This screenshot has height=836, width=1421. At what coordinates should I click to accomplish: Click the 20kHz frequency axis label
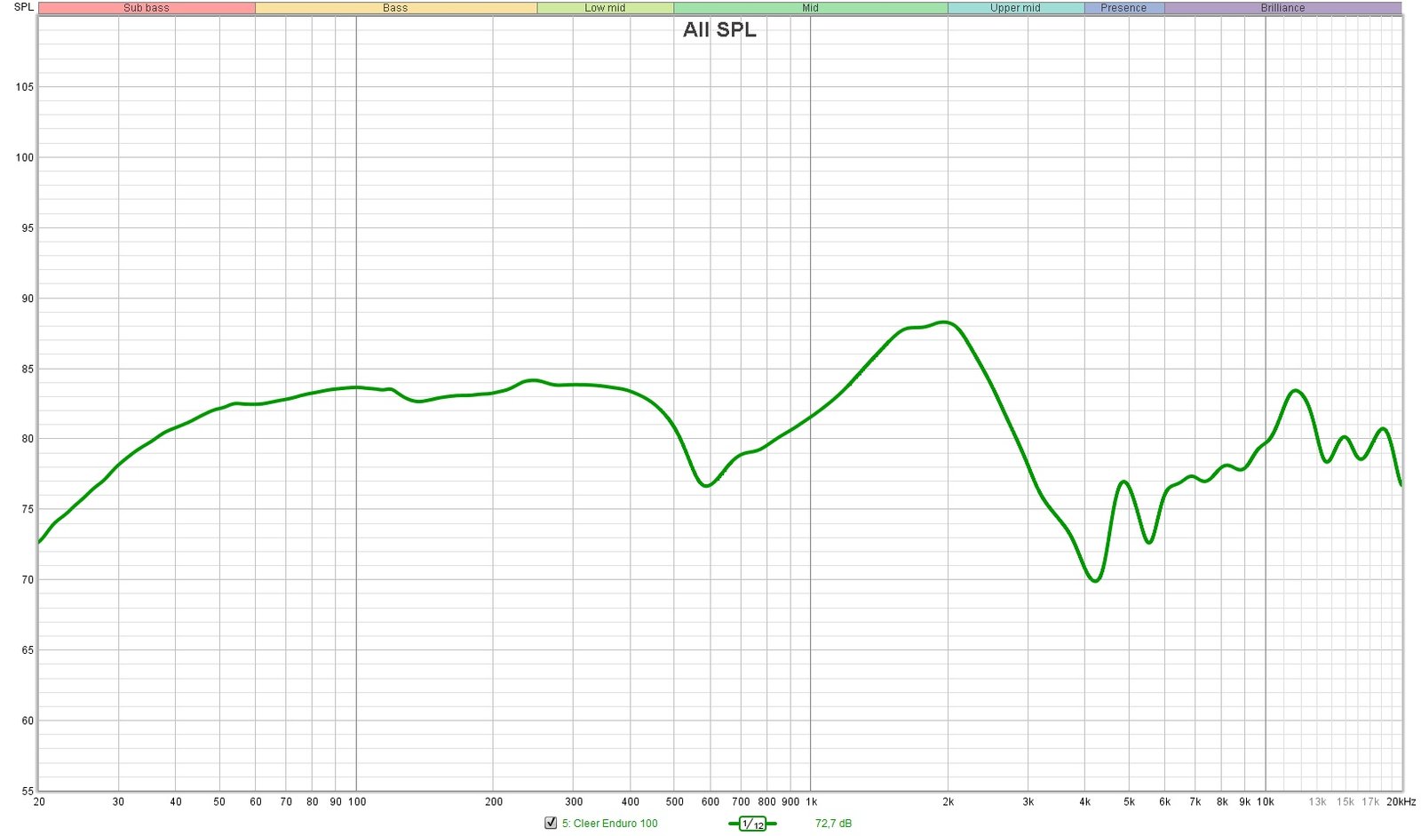click(x=1401, y=802)
